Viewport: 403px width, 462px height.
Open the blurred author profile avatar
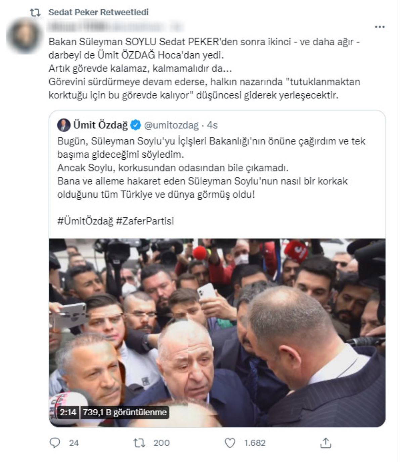[24, 36]
